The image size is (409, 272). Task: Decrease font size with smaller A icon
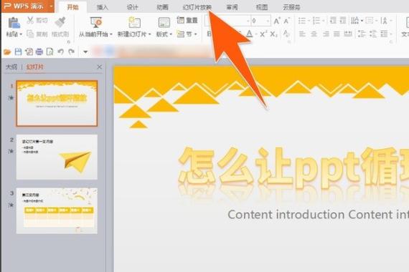[286, 21]
